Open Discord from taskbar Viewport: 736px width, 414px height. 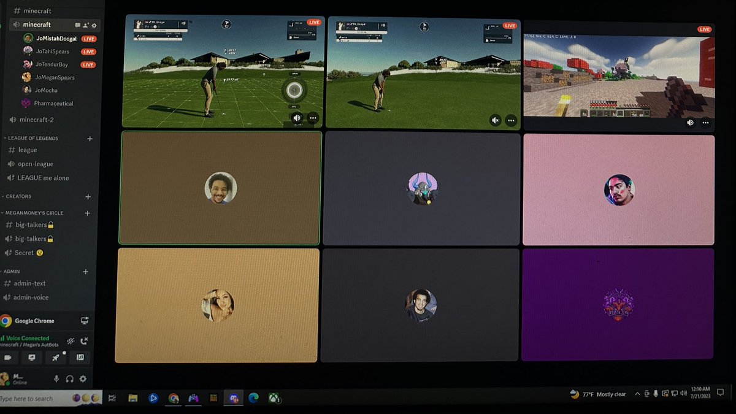click(x=233, y=398)
